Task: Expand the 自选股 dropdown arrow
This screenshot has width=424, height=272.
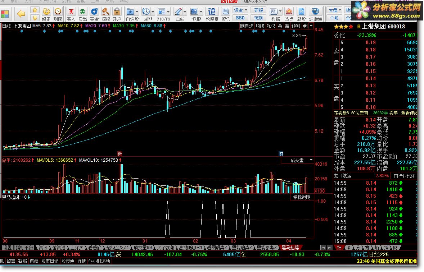Action: point(137,11)
